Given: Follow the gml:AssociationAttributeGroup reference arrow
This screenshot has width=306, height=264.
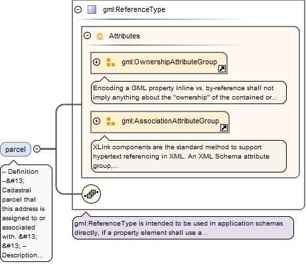Looking at the screenshot, I should coord(224,128).
